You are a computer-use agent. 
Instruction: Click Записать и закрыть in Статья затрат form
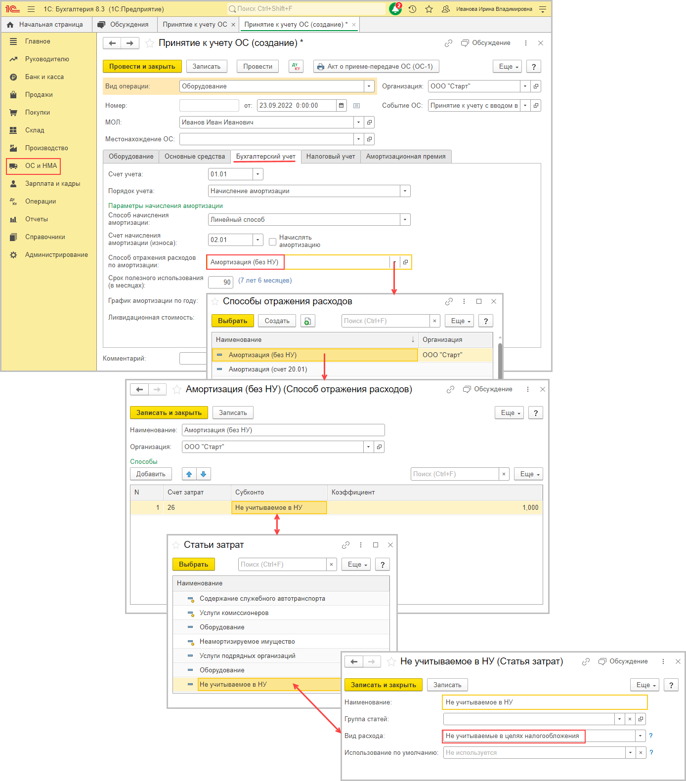[x=384, y=685]
